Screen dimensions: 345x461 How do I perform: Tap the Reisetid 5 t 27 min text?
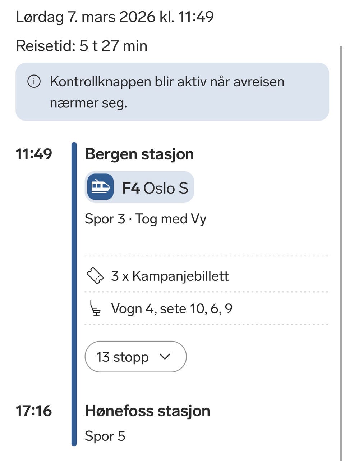[82, 46]
